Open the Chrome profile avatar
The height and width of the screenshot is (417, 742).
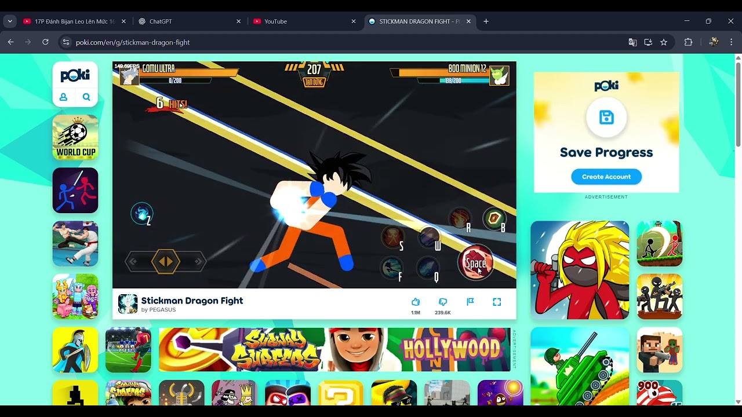714,42
